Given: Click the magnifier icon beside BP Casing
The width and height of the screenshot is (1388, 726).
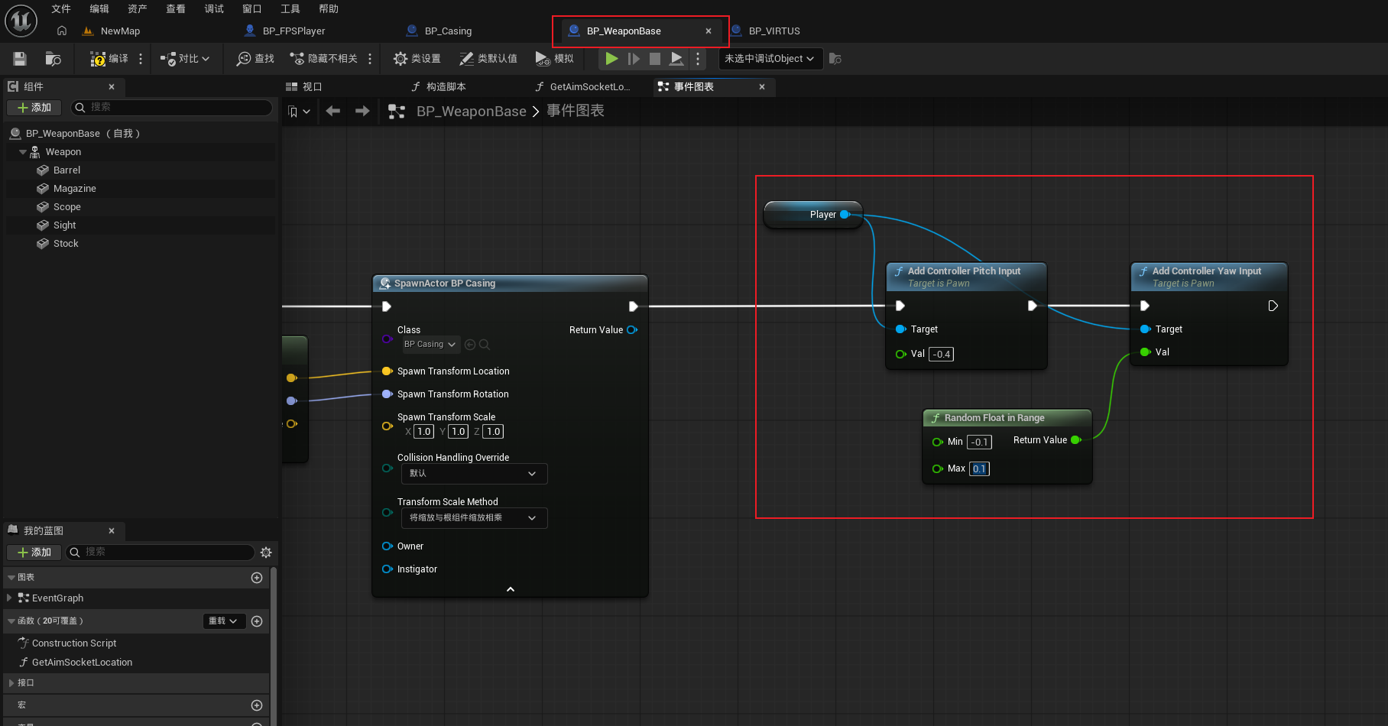Looking at the screenshot, I should (485, 345).
